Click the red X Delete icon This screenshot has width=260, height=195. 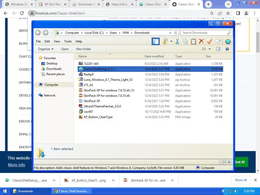point(201,41)
